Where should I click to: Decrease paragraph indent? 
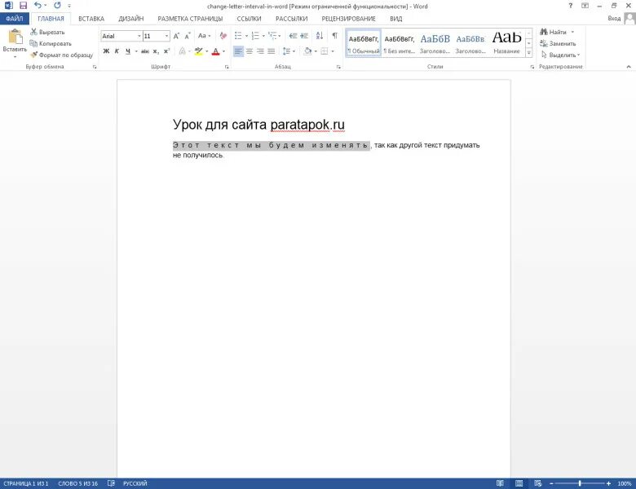[x=293, y=36]
